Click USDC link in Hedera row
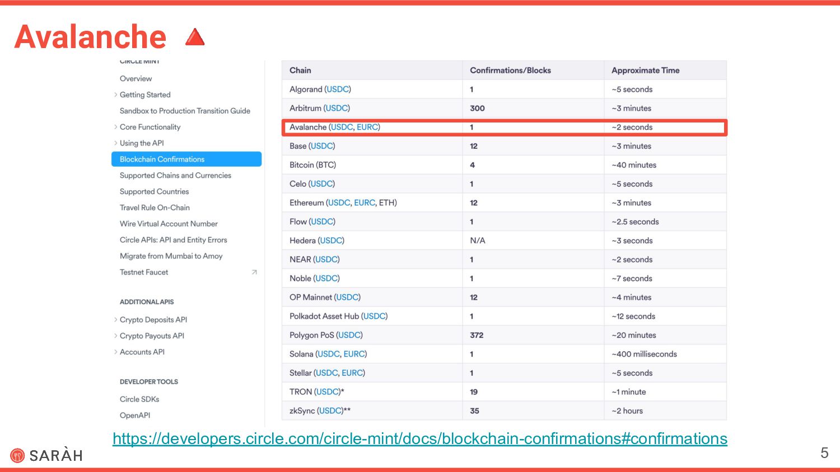Image resolution: width=840 pixels, height=472 pixels. coord(331,241)
